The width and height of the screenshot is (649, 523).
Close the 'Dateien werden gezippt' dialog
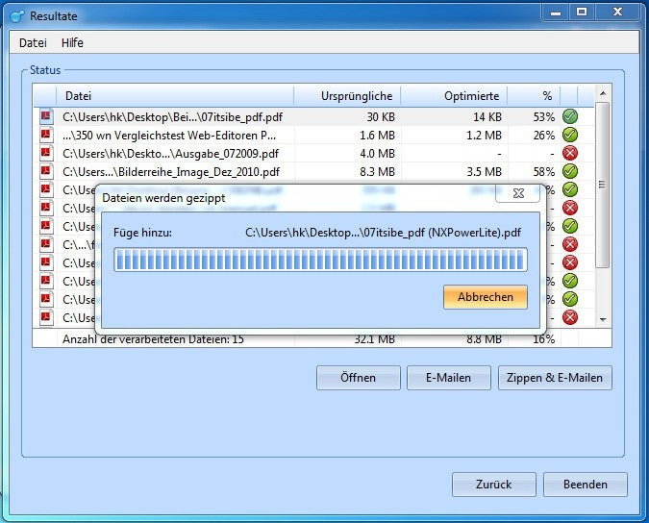tap(518, 193)
